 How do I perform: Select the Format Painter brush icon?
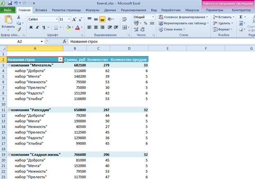(18, 29)
